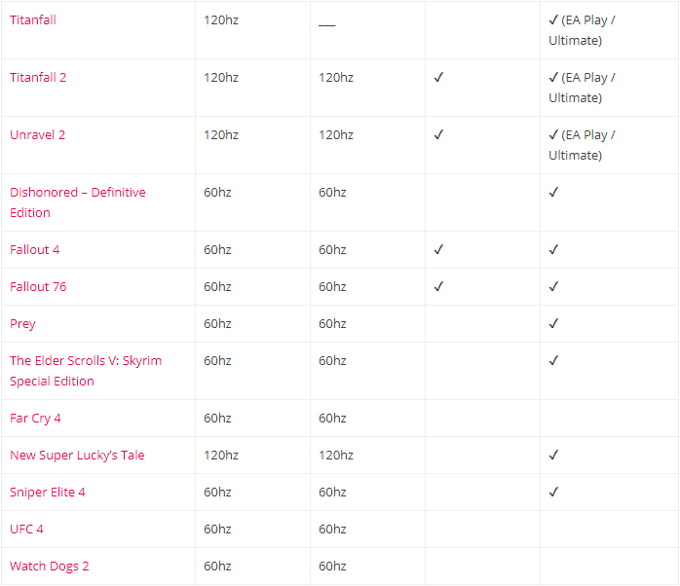Click the Prey game link
The height and width of the screenshot is (586, 680).
click(22, 324)
